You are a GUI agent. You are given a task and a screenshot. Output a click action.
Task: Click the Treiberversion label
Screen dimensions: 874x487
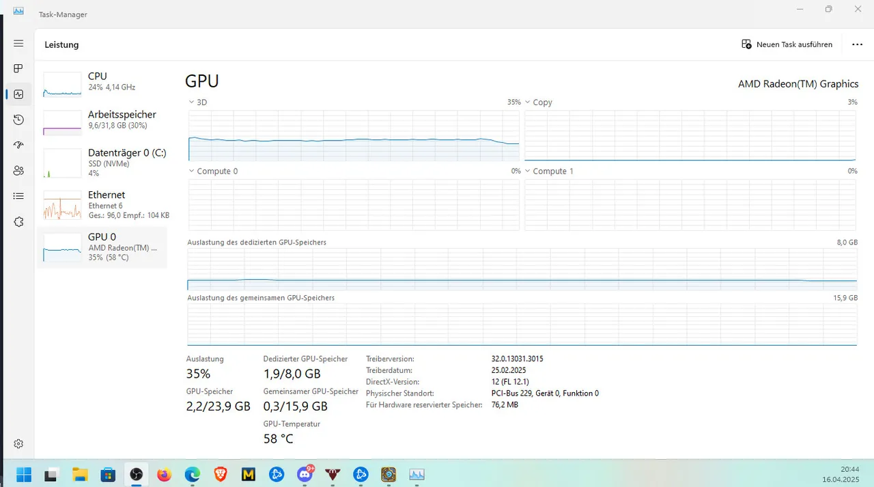[390, 359]
